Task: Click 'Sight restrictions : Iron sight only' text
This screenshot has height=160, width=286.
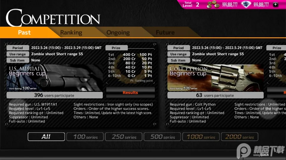Action: (x=113, y=104)
